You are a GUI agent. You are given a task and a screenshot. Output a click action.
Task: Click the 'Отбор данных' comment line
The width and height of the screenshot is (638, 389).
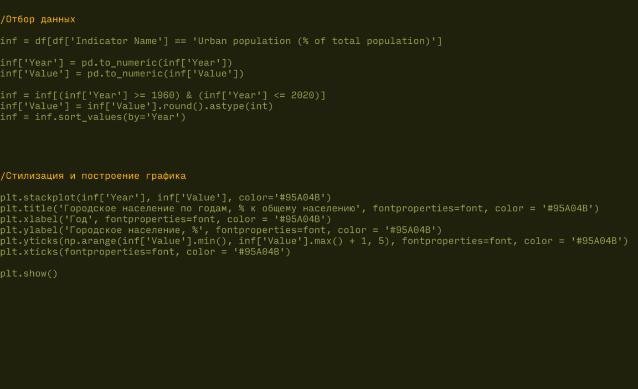coord(38,19)
